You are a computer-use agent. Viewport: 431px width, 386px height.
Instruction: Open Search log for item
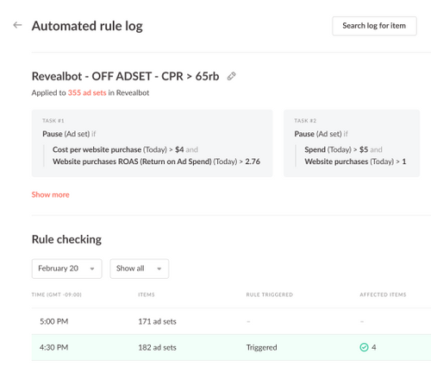(374, 26)
